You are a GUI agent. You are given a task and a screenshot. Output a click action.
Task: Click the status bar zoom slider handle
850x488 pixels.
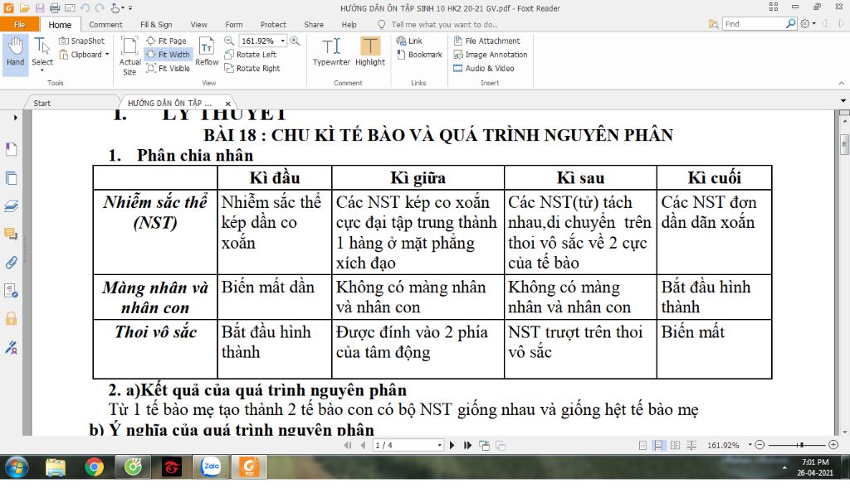click(x=801, y=445)
